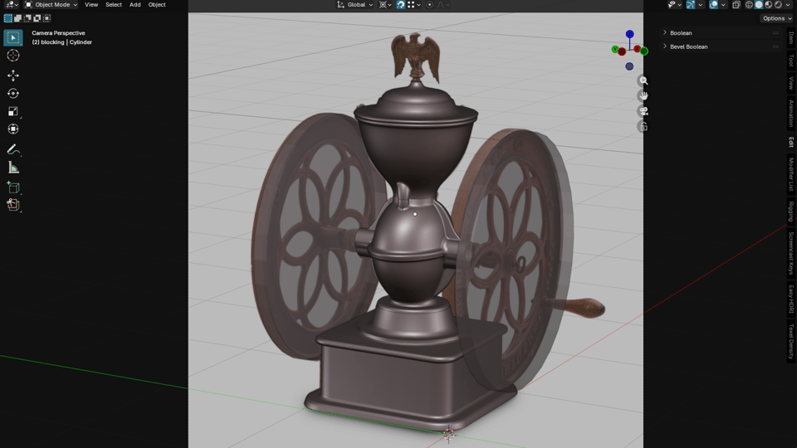Select the Select Box tool
This screenshot has width=797, height=448.
pos(13,37)
